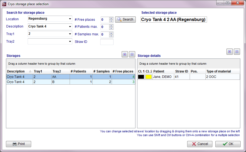
Task: Increase the # Samples max. value
Action: tap(111, 33)
